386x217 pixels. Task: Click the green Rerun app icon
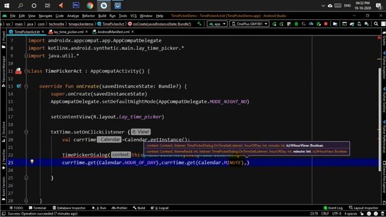274,24
